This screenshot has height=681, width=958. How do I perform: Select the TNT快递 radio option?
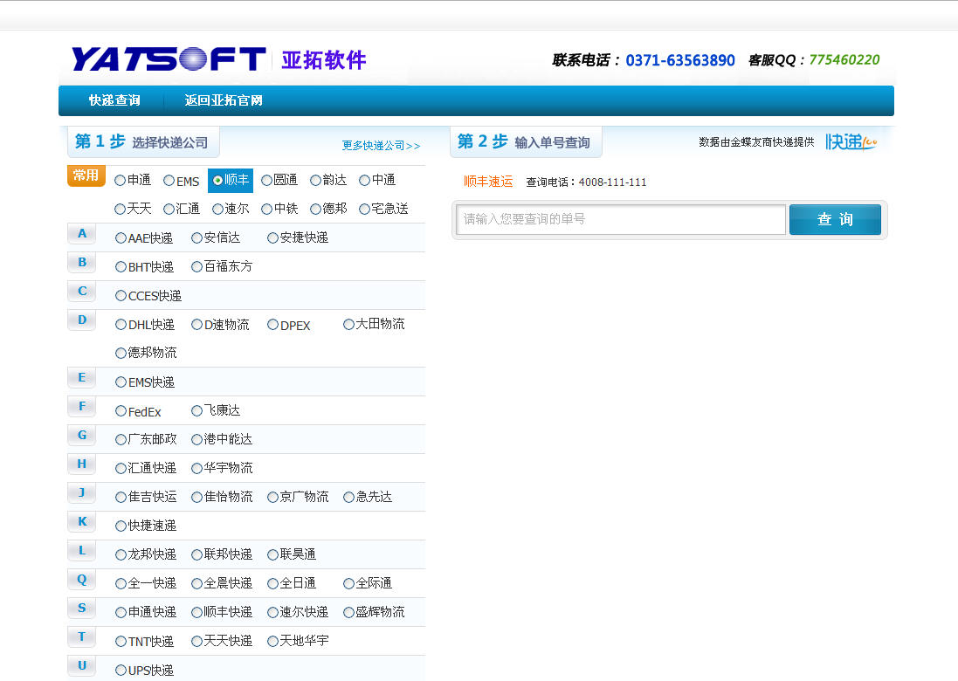(121, 642)
